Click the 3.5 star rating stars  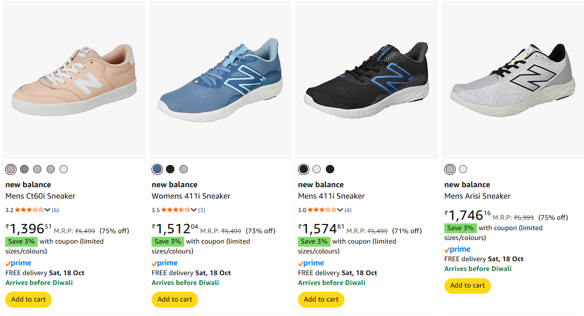coord(176,210)
